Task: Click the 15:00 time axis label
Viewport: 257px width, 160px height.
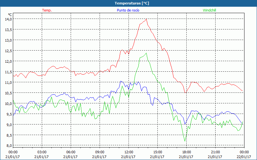Action: 157,152
